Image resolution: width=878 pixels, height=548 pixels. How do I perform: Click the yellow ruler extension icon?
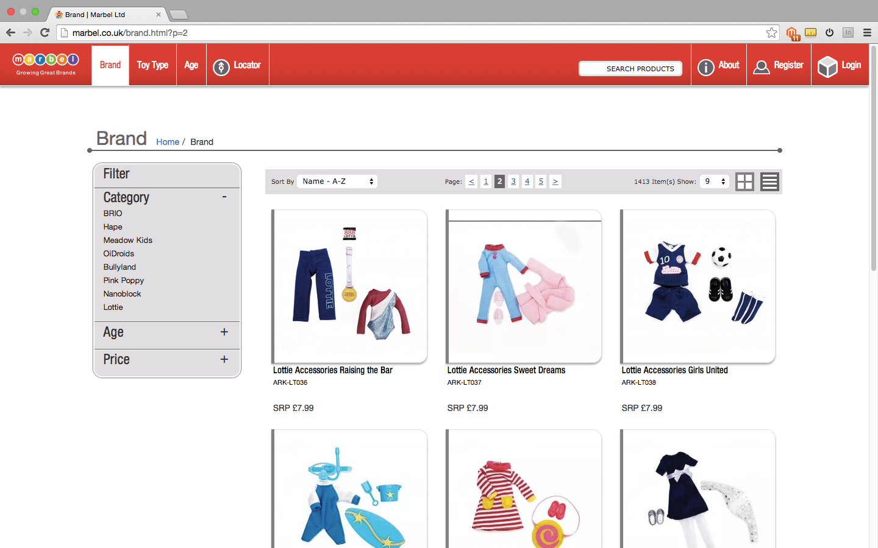(810, 33)
